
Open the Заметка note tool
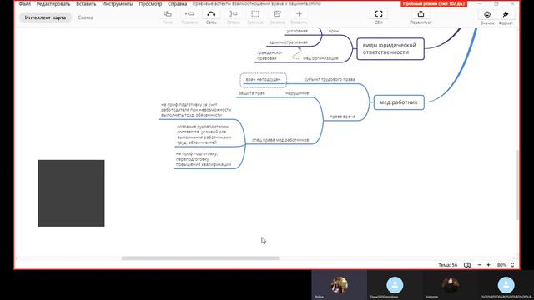click(x=277, y=14)
